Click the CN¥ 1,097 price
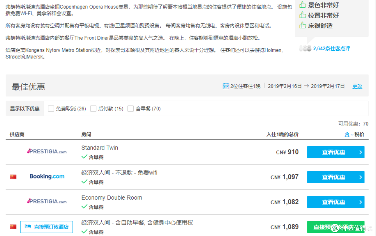 point(285,177)
